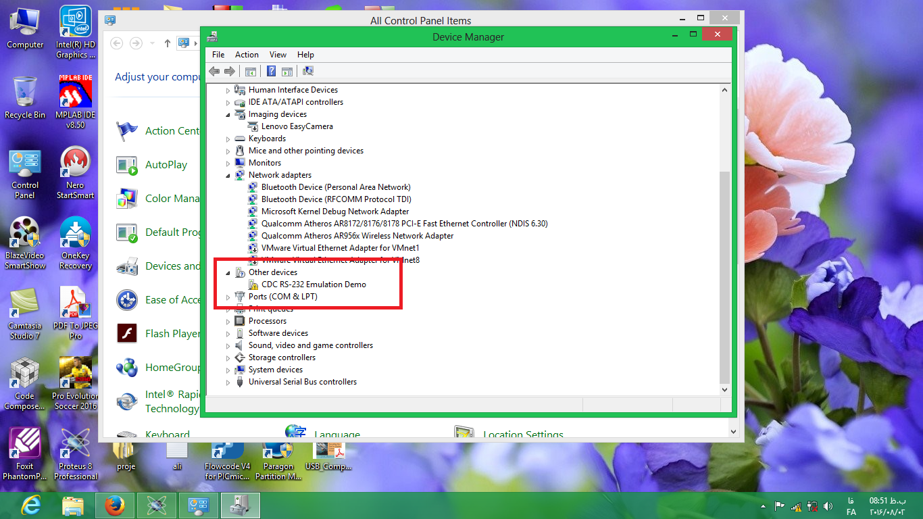The image size is (923, 519).
Task: Click Show/Hide Console Tree toolbar icon
Action: tap(251, 71)
